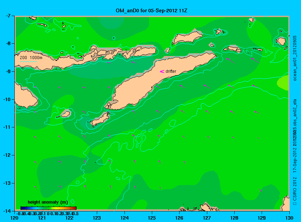Click the y-axis label -9
The height and width of the screenshot is (222, 301).
pyautogui.click(x=8, y=71)
